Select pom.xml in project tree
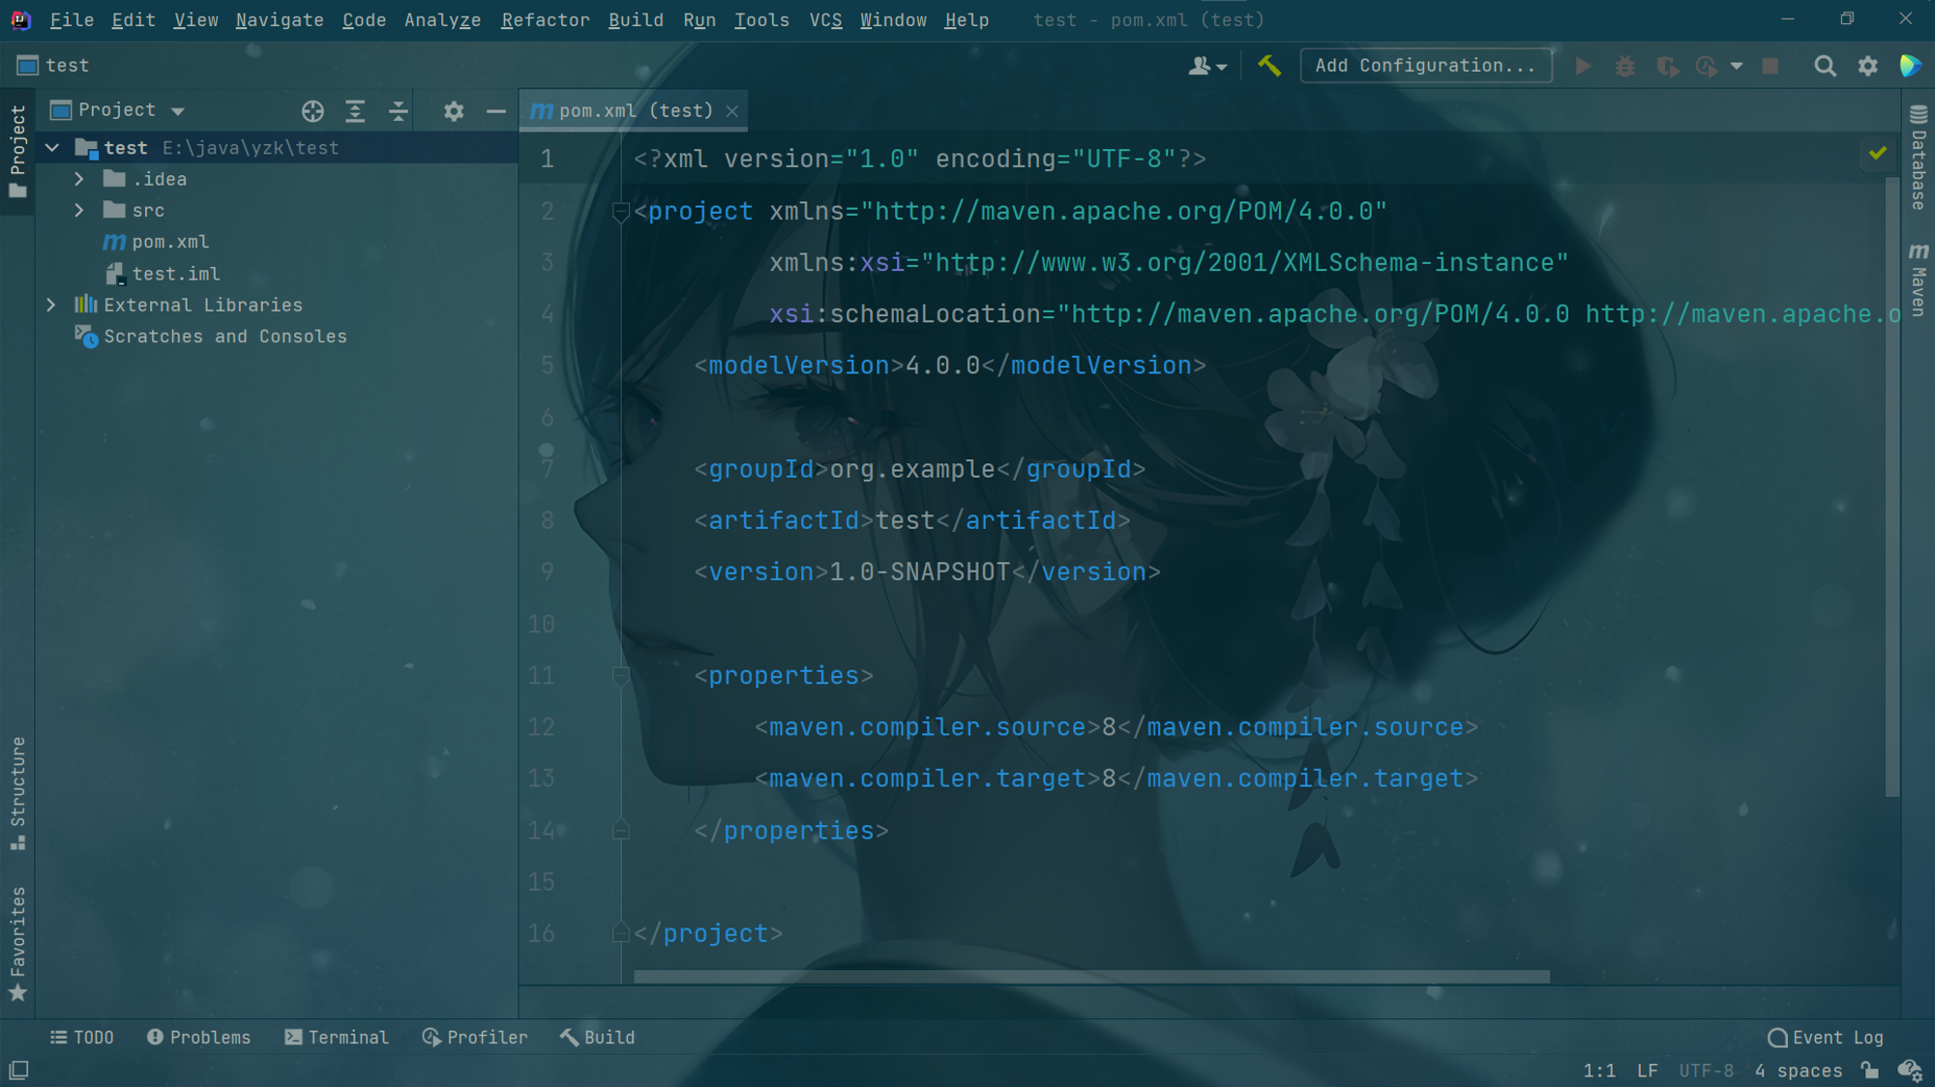This screenshot has width=1935, height=1087. [x=157, y=243]
